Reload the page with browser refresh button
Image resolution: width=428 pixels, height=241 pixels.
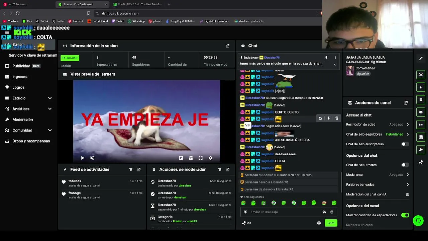18,13
